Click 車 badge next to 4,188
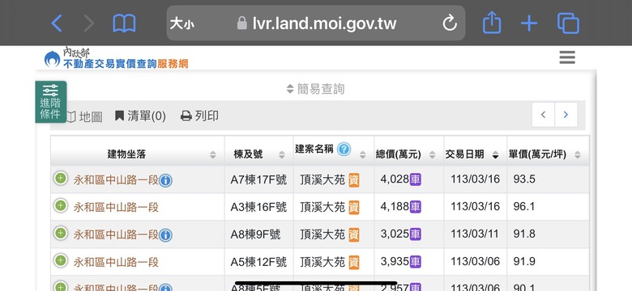The width and height of the screenshot is (632, 291). click(415, 207)
